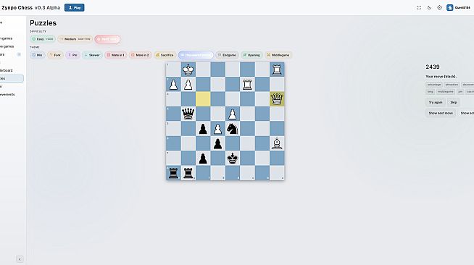
Task: Choose the Sacrifice theme filter
Action: 165,55
